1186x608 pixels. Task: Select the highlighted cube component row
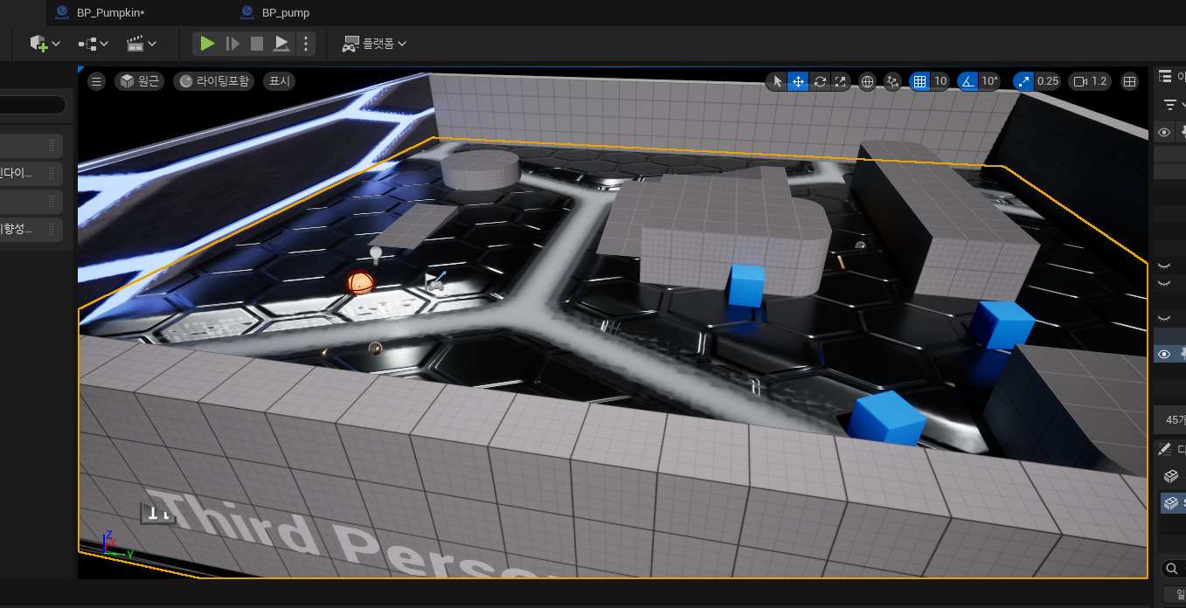[x=1173, y=503]
